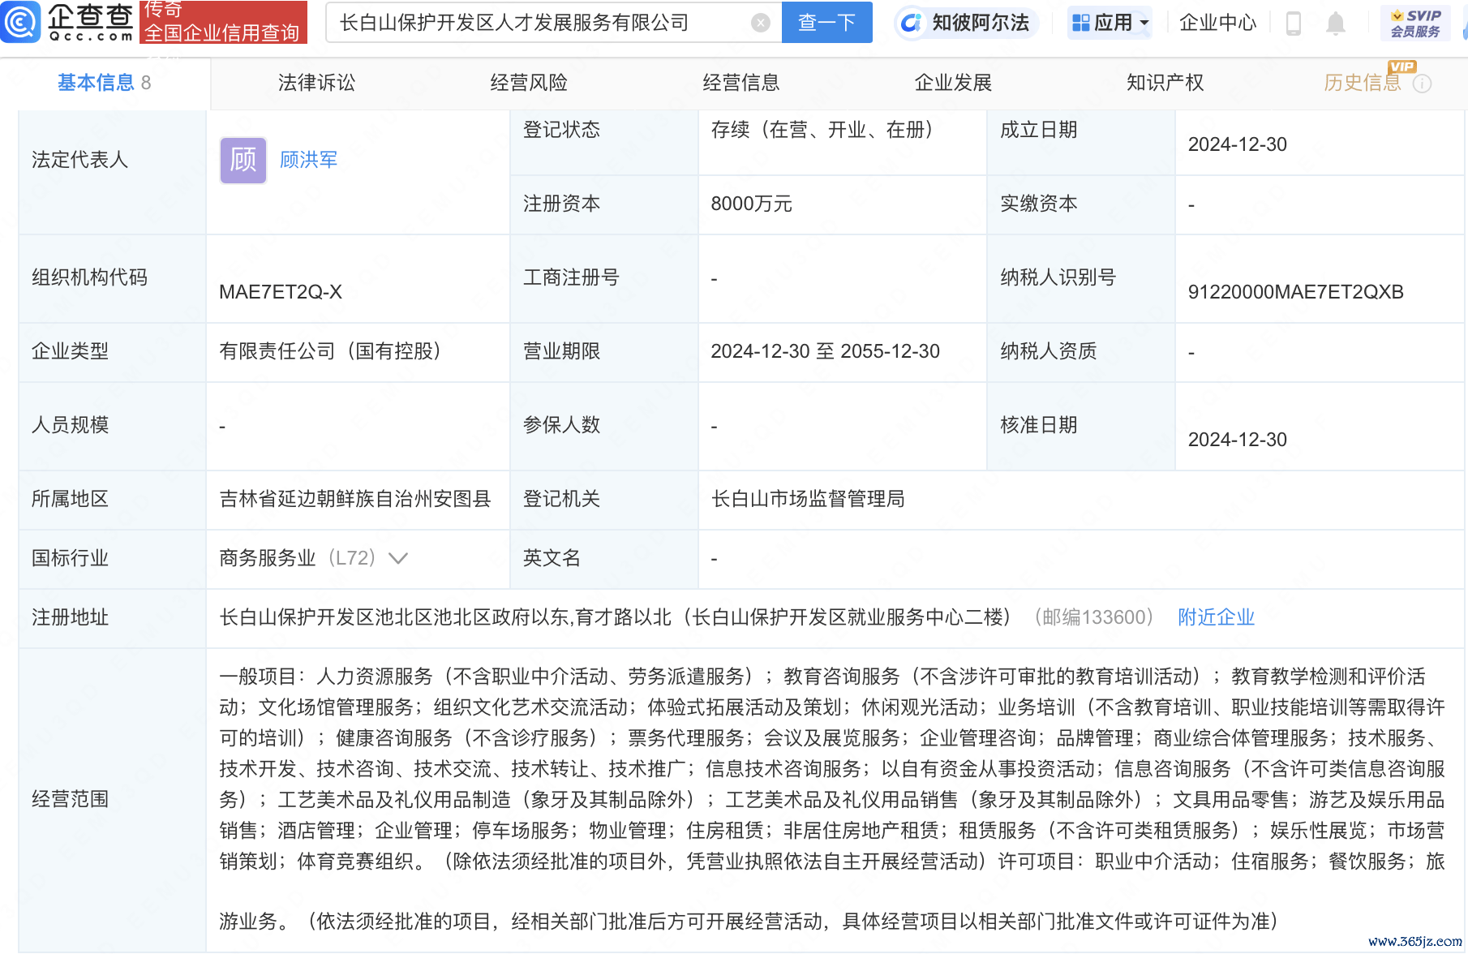
Task: Select organization code MAE7ET2Q-X
Action: [x=281, y=292]
